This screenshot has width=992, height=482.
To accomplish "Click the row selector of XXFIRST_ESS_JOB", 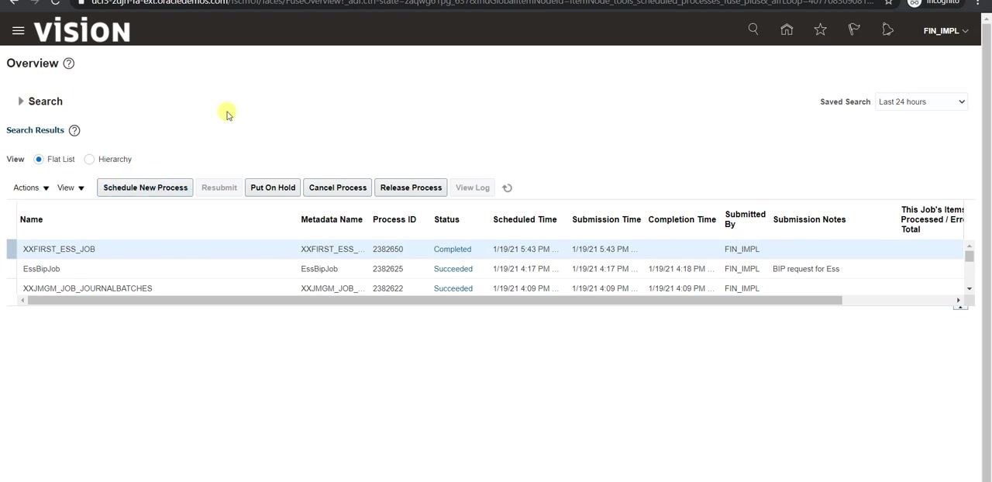I will tap(12, 249).
